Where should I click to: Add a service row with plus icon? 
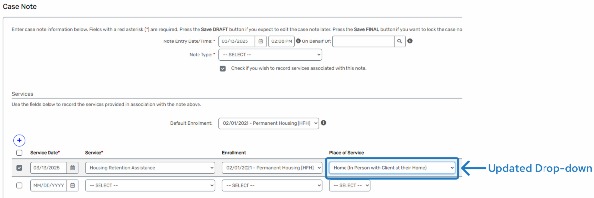[19, 141]
